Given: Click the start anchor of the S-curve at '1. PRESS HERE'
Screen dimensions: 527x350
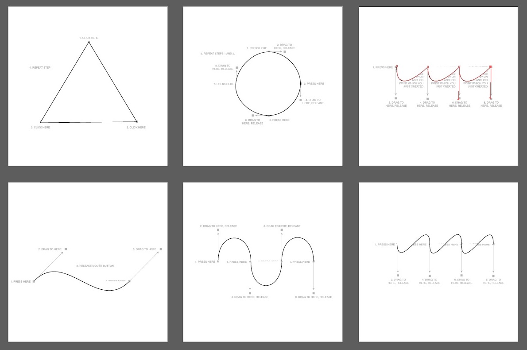Looking at the screenshot, I should point(34,281).
